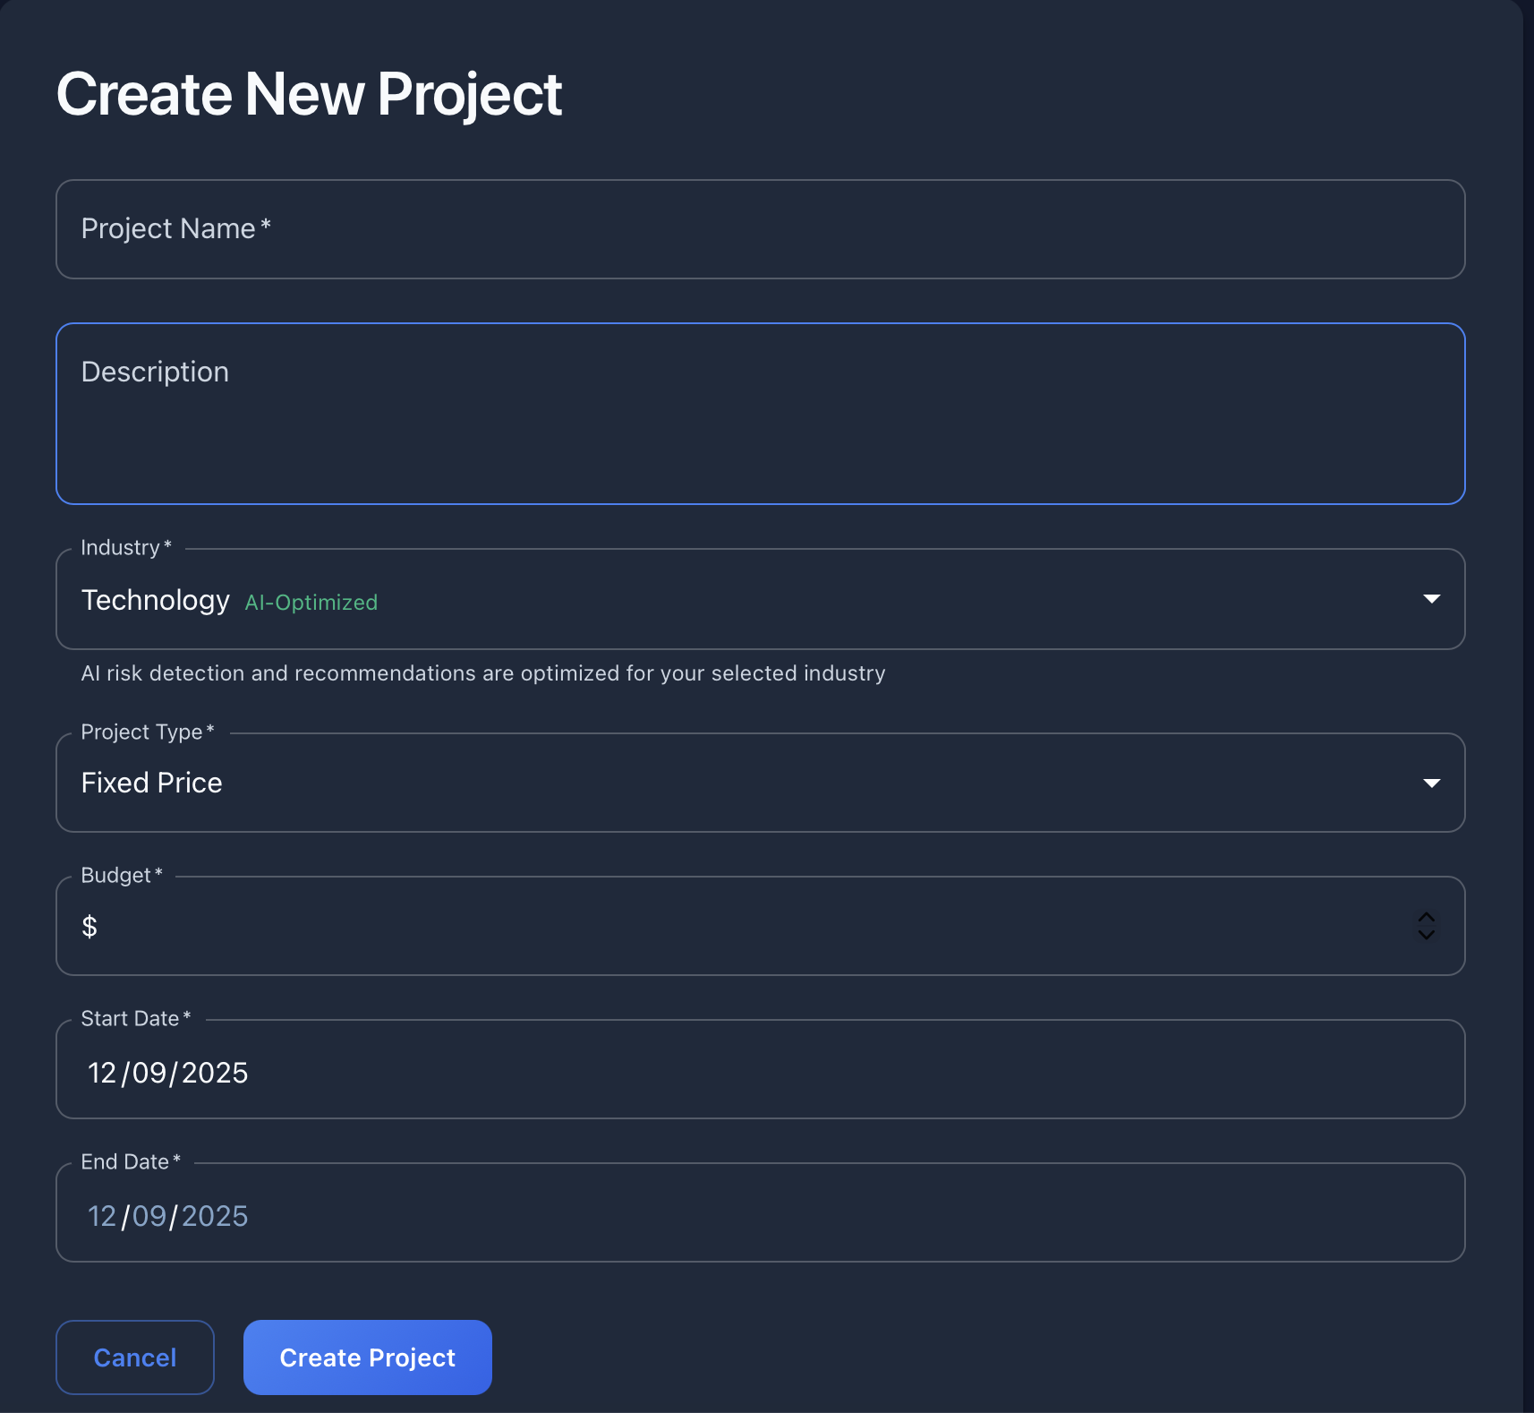Image resolution: width=1534 pixels, height=1413 pixels.
Task: Click the AI-Optimized badge next to Technology
Action: (311, 602)
